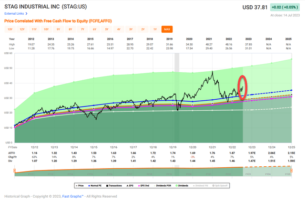Toggle EPS Ovd series in legend
This screenshot has height=200, width=305.
143,186
